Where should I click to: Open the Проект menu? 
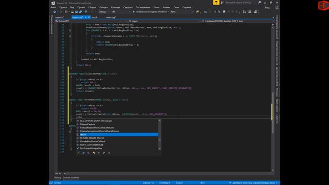81,7
